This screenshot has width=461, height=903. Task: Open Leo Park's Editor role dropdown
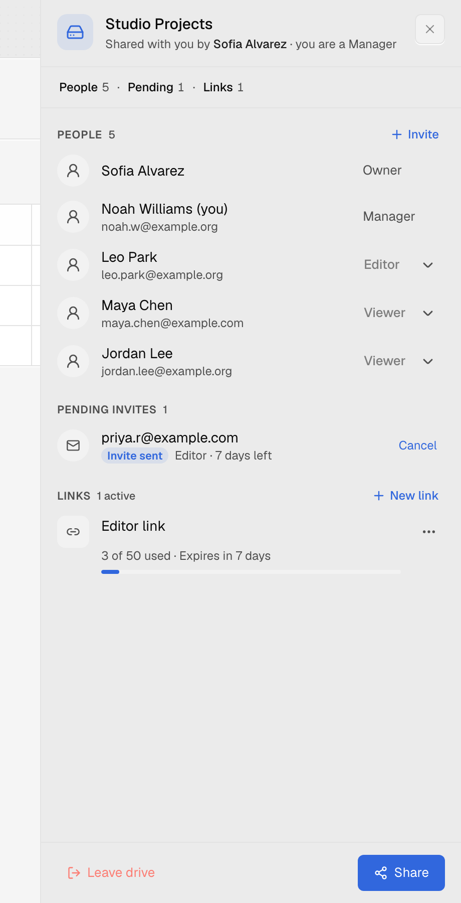pos(399,265)
